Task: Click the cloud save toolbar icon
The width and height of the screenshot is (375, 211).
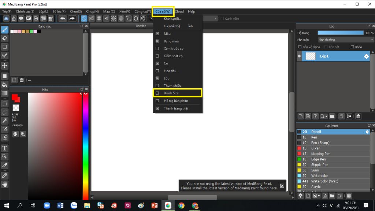Action: [6, 18]
